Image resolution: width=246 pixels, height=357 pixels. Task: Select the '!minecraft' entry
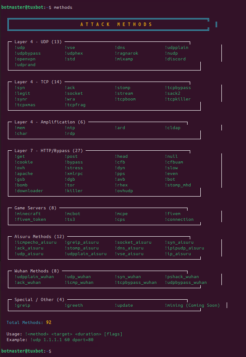point(28,214)
